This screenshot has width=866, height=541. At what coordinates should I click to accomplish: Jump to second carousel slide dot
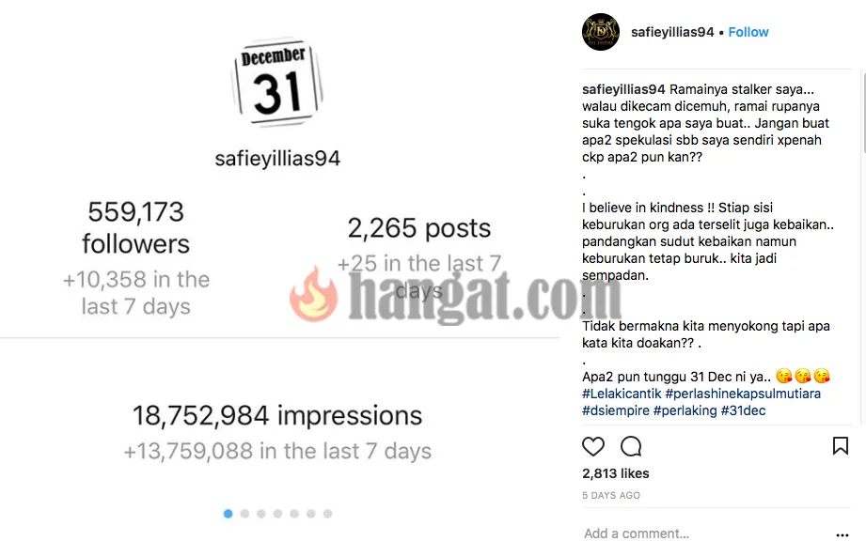pos(244,514)
